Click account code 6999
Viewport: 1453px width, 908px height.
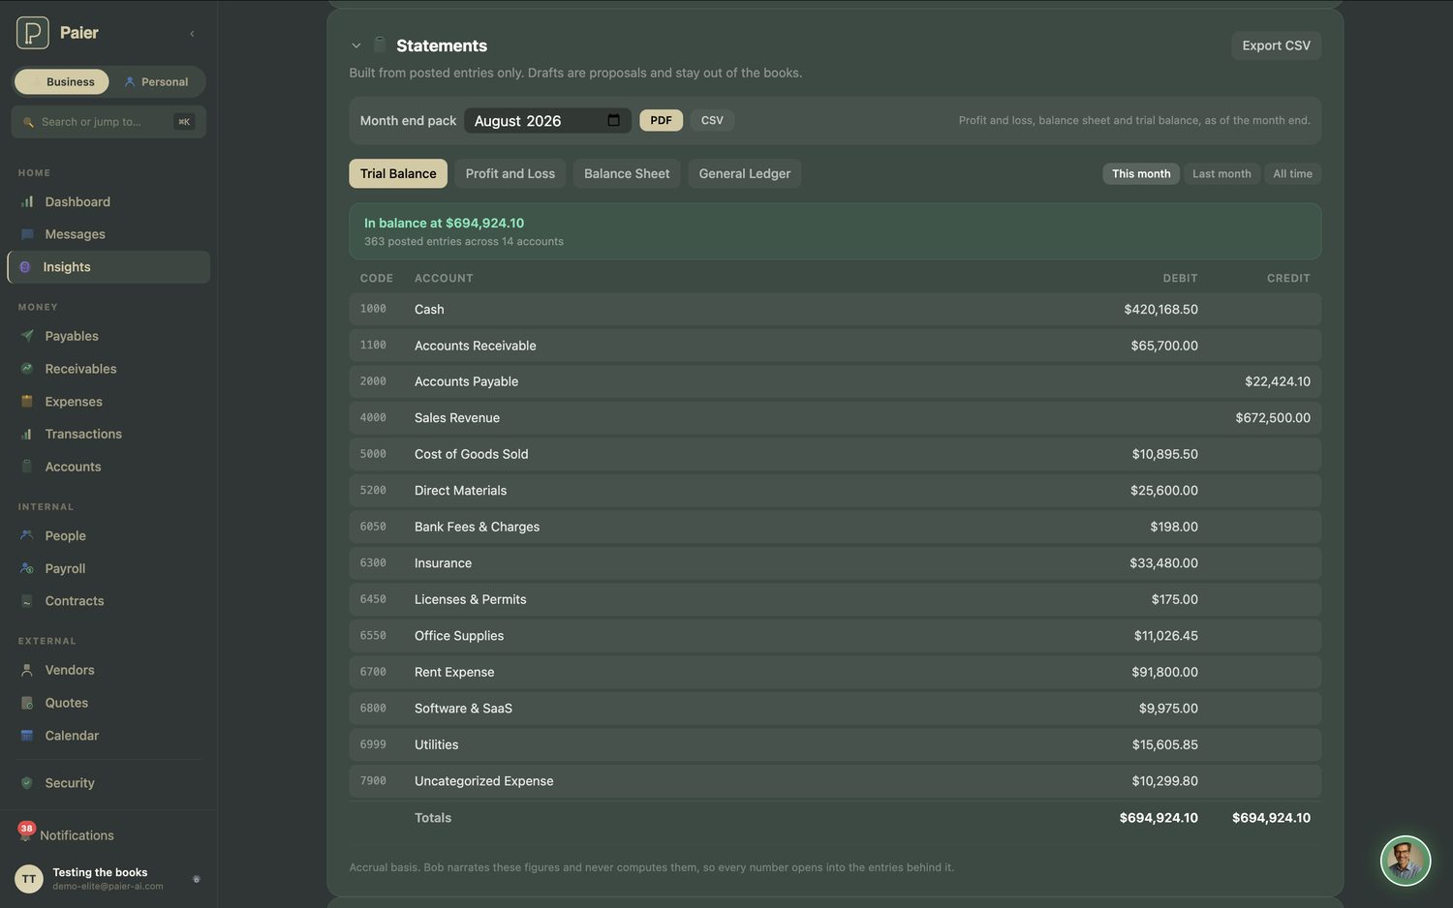[x=373, y=744]
